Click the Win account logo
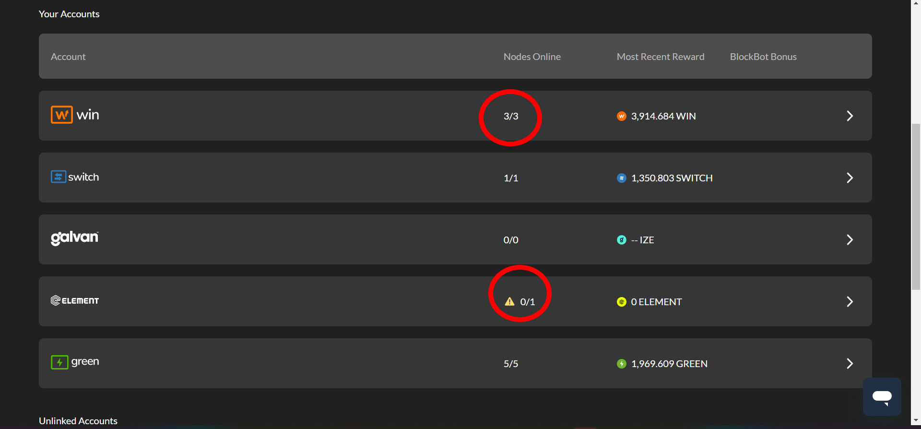Viewport: 921px width, 429px height. (x=75, y=115)
